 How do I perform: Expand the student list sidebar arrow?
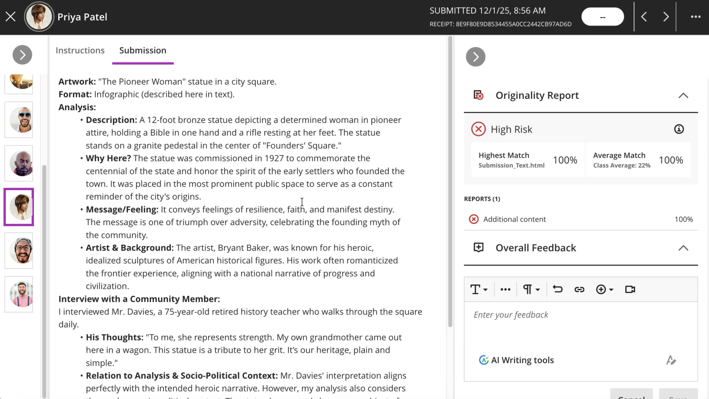coord(22,55)
